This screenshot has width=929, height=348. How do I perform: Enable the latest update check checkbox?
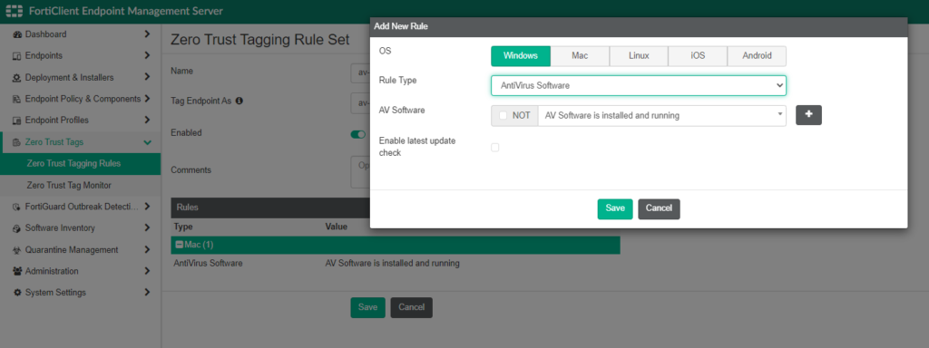pyautogui.click(x=494, y=148)
